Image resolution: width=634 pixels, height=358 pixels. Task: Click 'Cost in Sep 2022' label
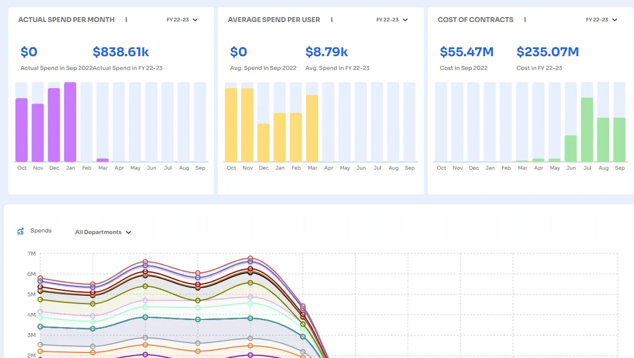[463, 68]
